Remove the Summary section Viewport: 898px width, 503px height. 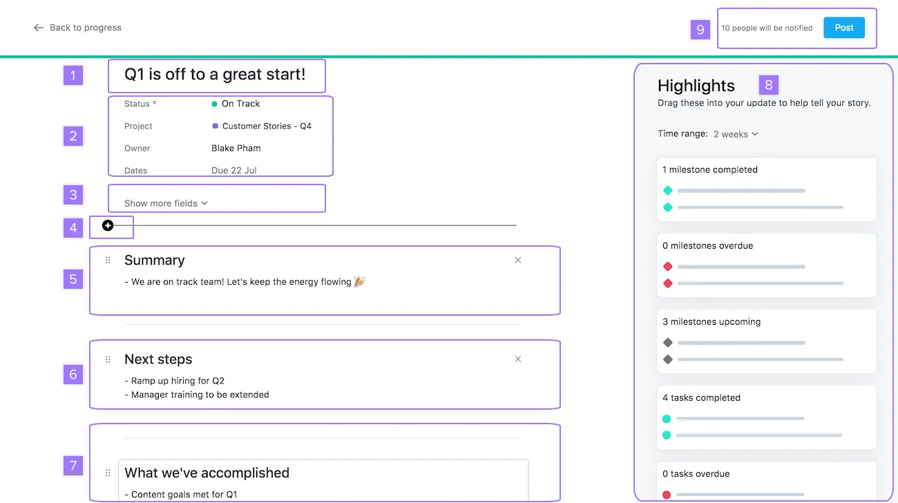pyautogui.click(x=517, y=260)
